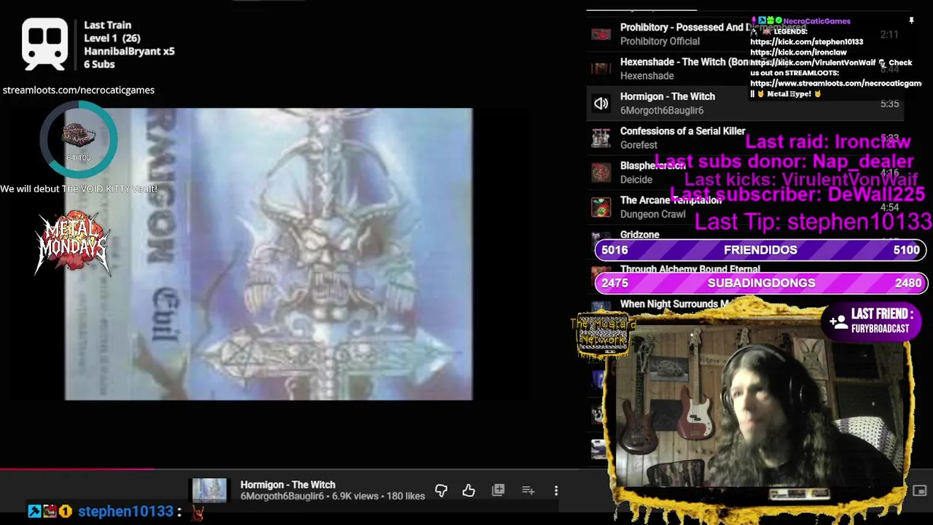Click Last Tip: stephen10133 text
Screen dimensions: 933x525
point(813,222)
